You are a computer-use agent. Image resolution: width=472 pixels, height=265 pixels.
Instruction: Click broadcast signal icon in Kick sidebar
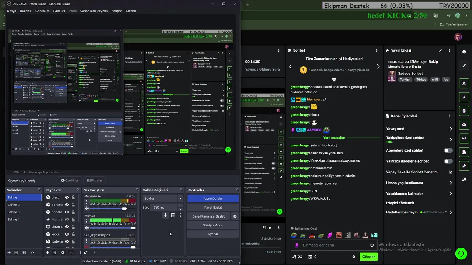click(x=464, y=138)
